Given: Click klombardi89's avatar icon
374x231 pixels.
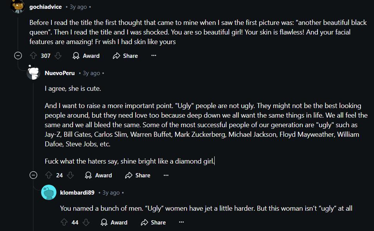Looking at the screenshot, I should (x=49, y=192).
